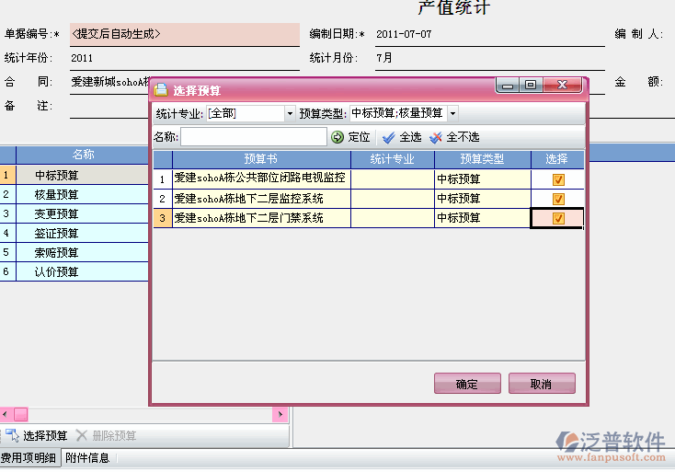
Task: Click the 定位 locate icon button
Action: [337, 137]
